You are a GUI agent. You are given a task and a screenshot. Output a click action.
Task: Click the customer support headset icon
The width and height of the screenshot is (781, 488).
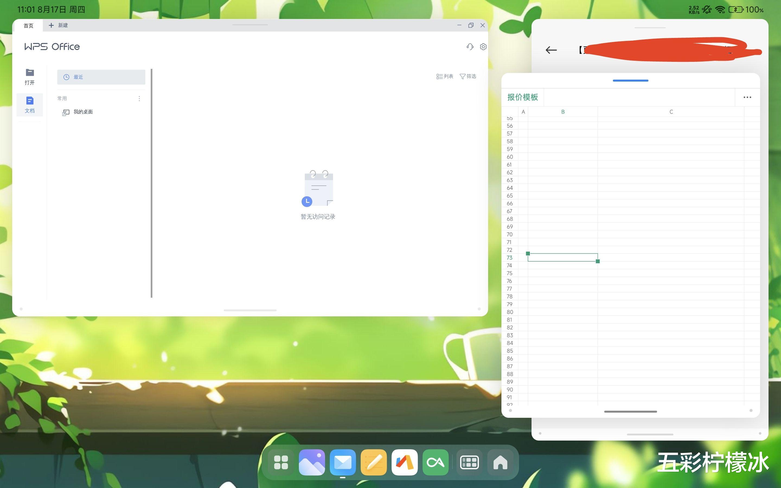point(470,47)
